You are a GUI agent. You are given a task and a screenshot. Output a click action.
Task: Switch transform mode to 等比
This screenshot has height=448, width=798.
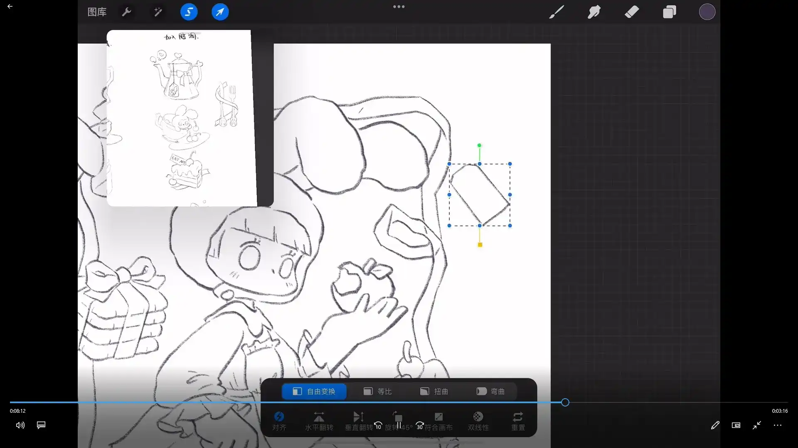coord(377,392)
